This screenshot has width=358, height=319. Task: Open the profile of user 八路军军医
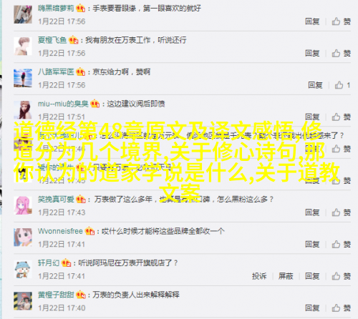pyautogui.click(x=56, y=72)
